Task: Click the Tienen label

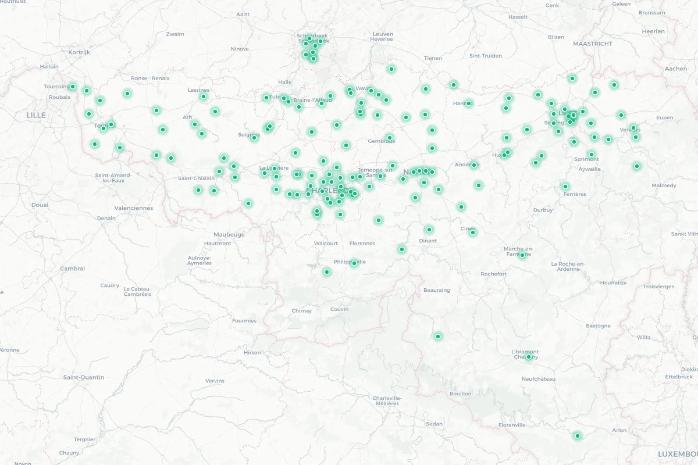Action: tap(433, 58)
